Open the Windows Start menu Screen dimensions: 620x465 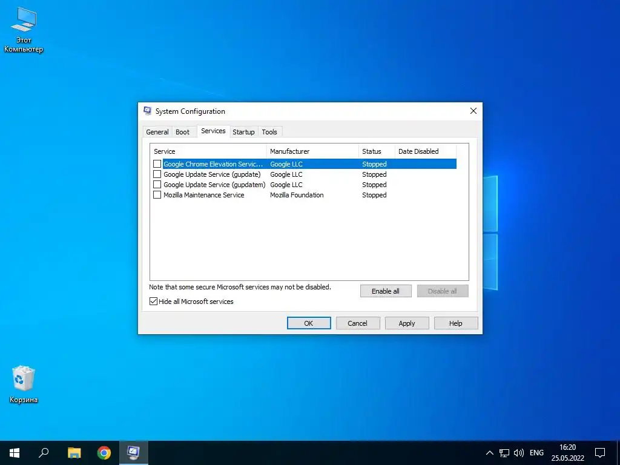15,453
